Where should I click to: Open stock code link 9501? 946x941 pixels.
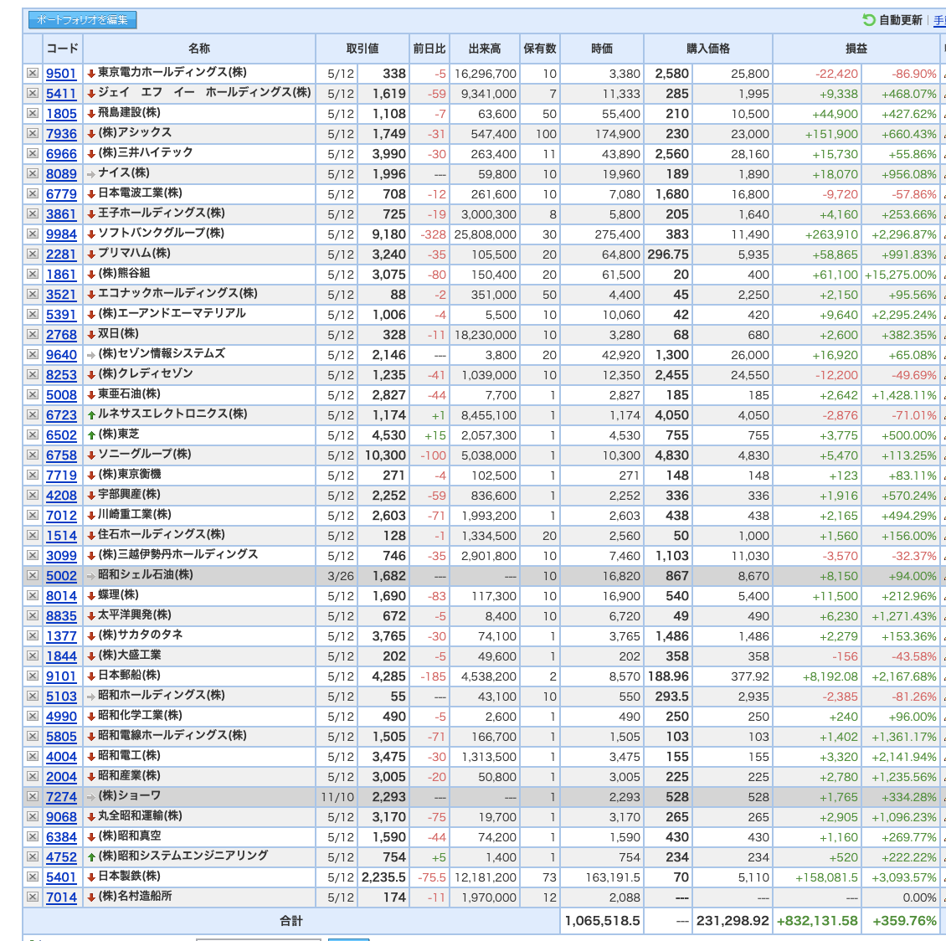pos(62,74)
